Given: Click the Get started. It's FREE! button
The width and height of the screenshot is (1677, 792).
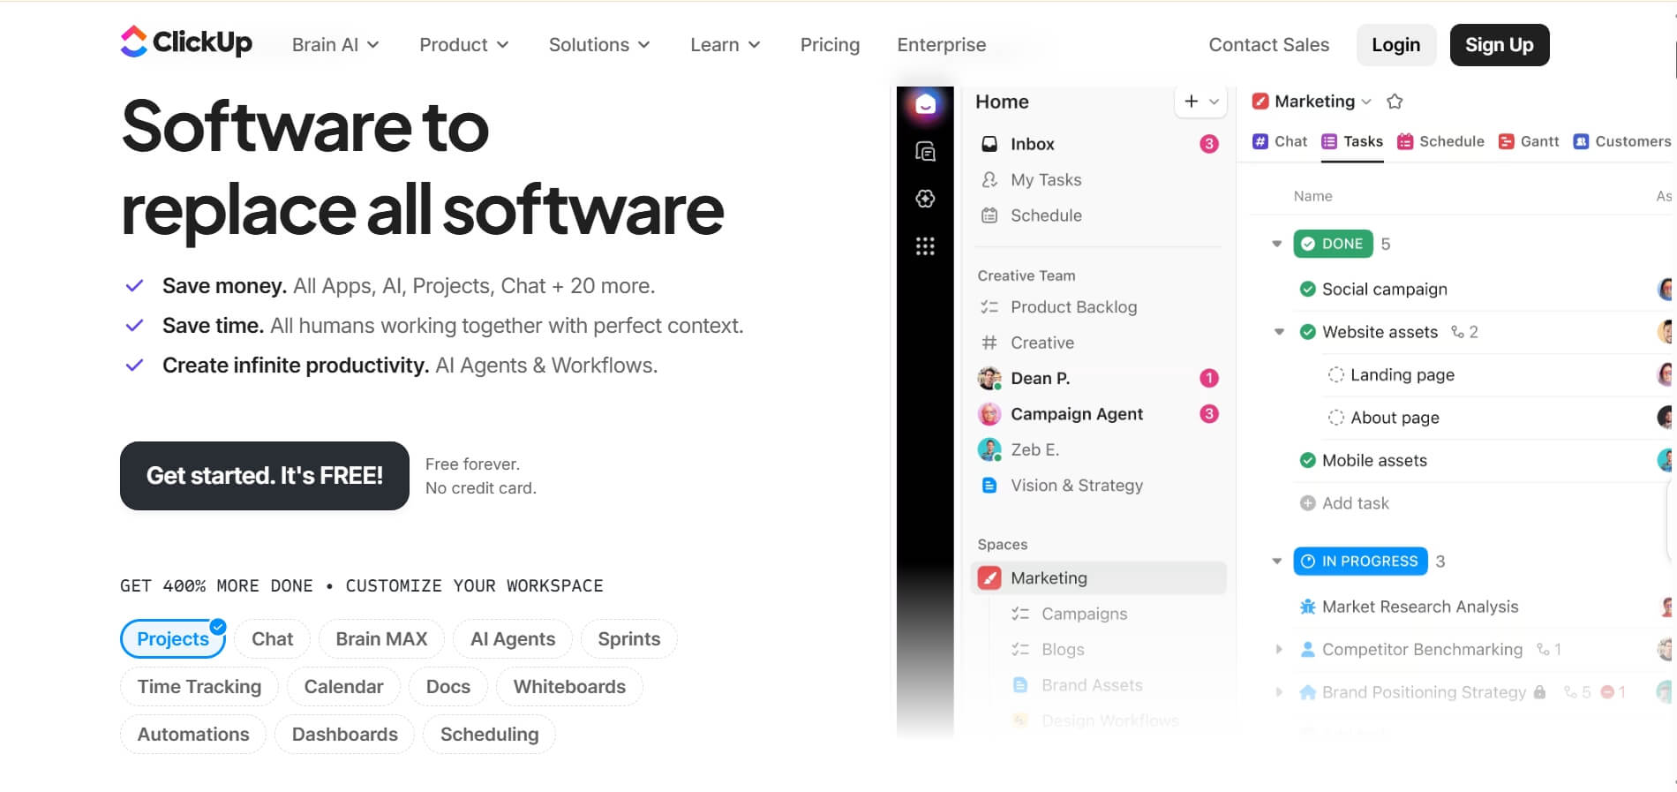Looking at the screenshot, I should [x=264, y=476].
